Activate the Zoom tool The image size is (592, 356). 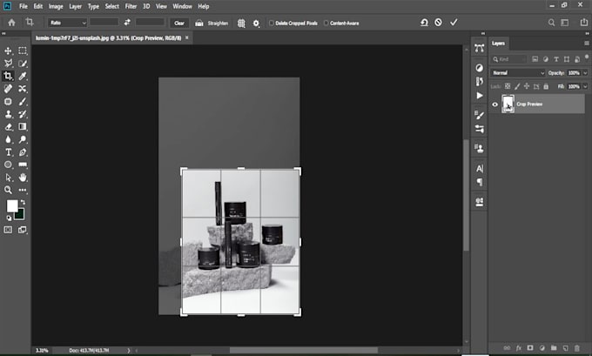pyautogui.click(x=9, y=189)
